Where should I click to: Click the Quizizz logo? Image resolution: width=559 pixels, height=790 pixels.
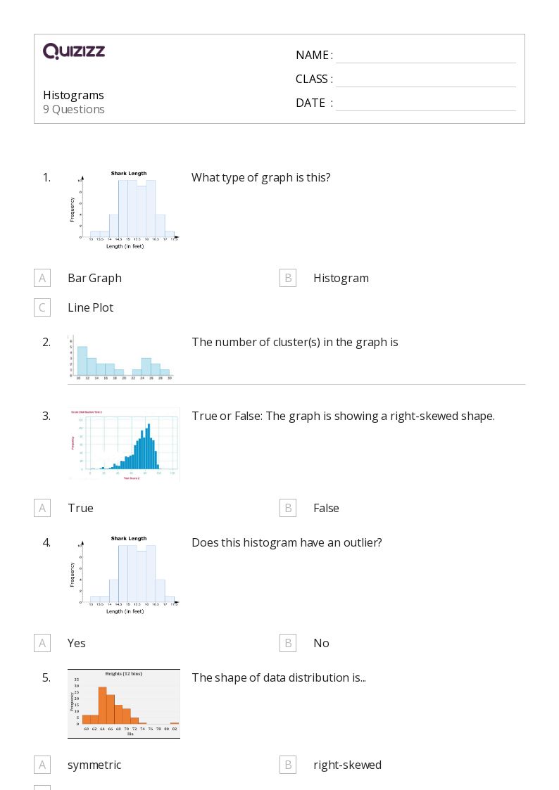tap(74, 51)
